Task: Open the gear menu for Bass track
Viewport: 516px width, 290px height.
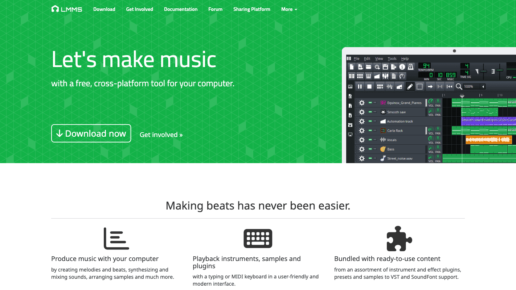Action: point(362,149)
